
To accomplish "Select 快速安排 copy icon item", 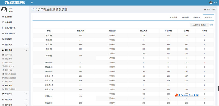I will (x=3, y=22).
